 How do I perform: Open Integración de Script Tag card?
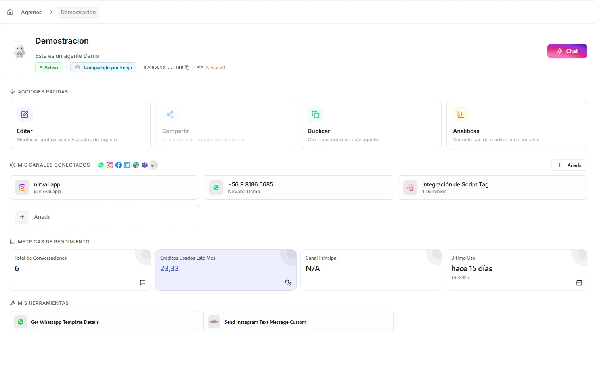click(x=492, y=188)
